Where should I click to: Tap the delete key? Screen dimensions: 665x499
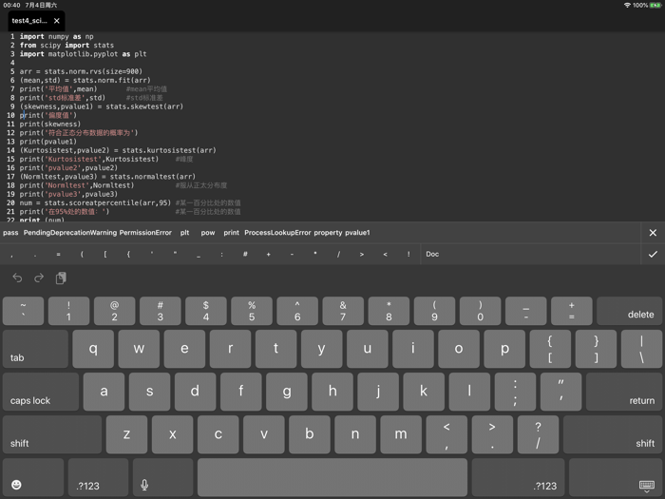629,311
